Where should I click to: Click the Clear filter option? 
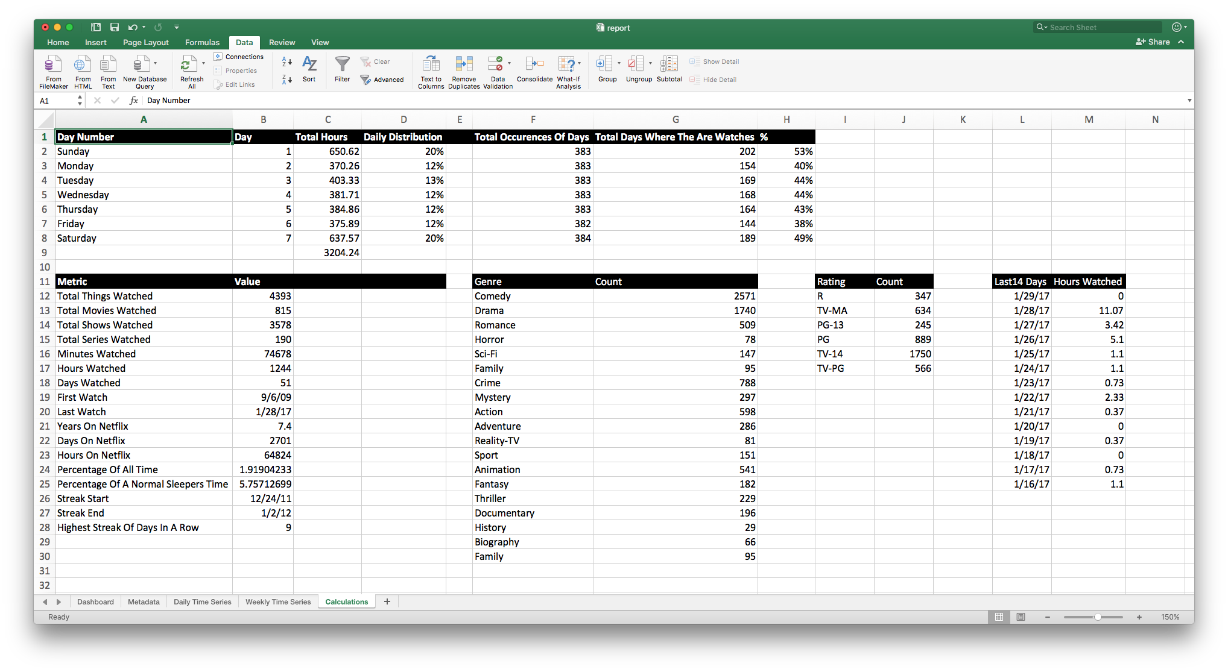(x=375, y=61)
